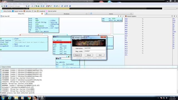Click the Regular function legend swatch
Image resolution: width=178 pixels, height=100 pixels.
click(x=13, y=11)
